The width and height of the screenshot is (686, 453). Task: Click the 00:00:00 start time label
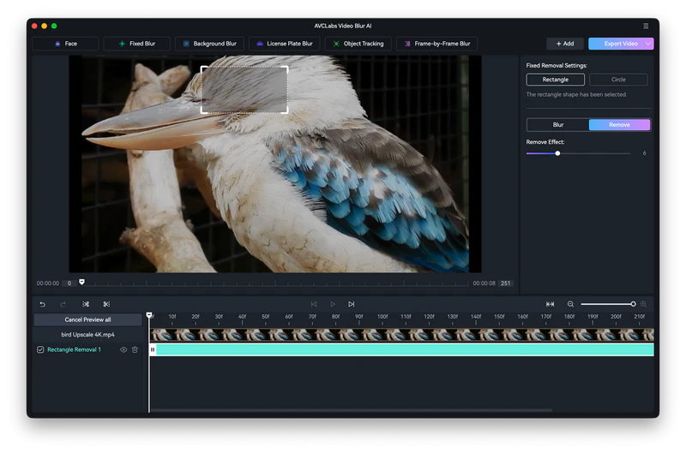coord(48,283)
